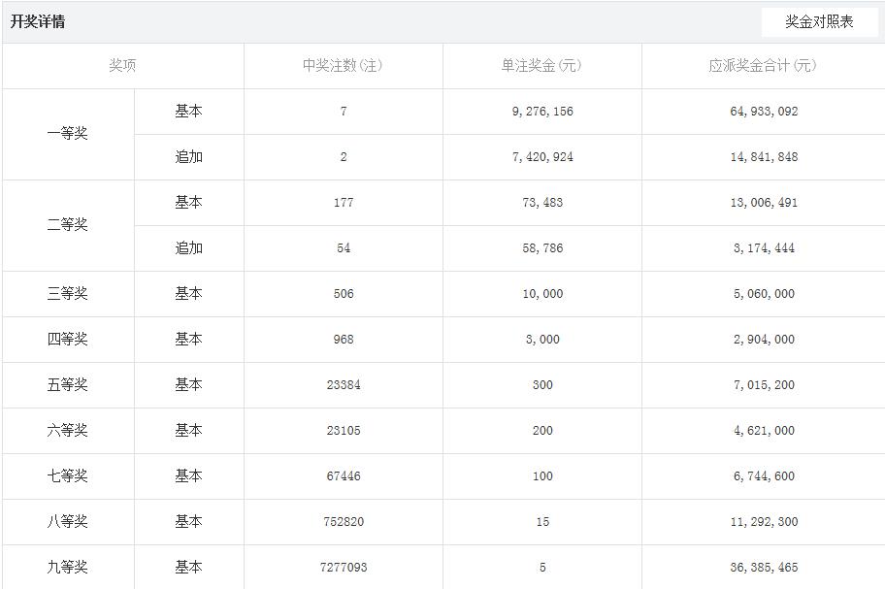
Task: Select 基本 in the 六等奖 row
Action: (188, 431)
